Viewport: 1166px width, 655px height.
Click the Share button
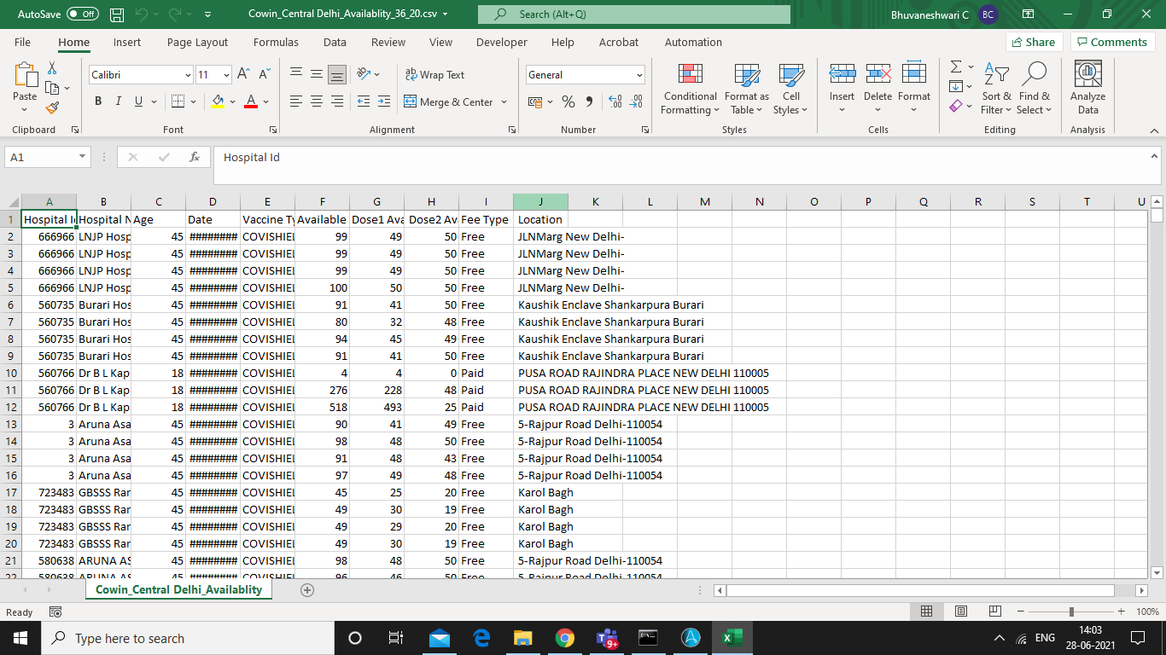[1033, 42]
